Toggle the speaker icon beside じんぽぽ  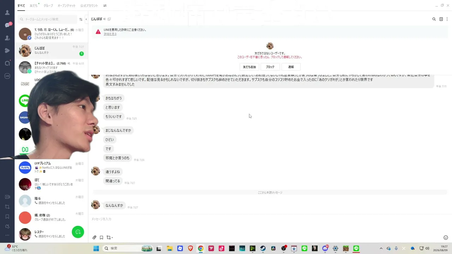(x=105, y=19)
